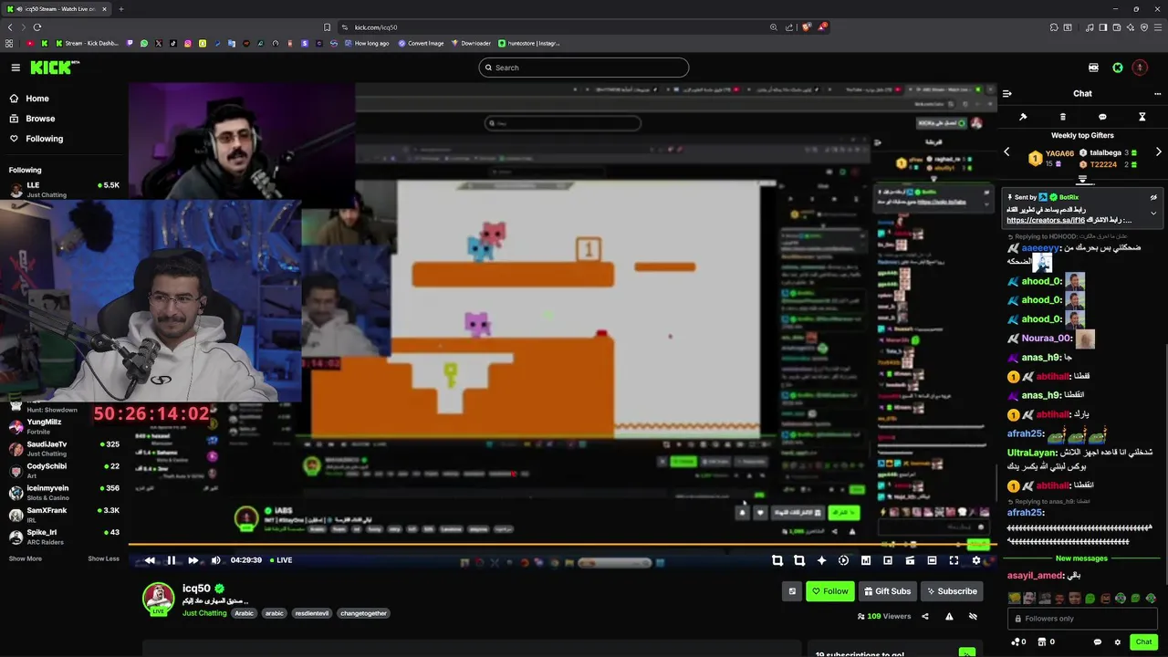Expand the pinned message chevron
The height and width of the screenshot is (657, 1168).
[x=1153, y=214]
